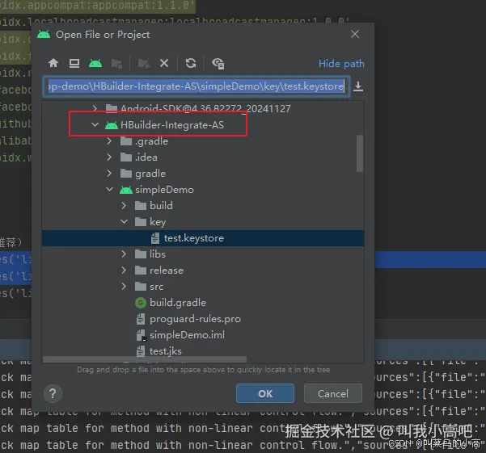Refresh the file tree
The height and width of the screenshot is (453, 486).
(191, 63)
